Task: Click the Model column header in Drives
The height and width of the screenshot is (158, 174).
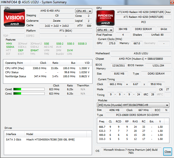Action: pos(55,134)
